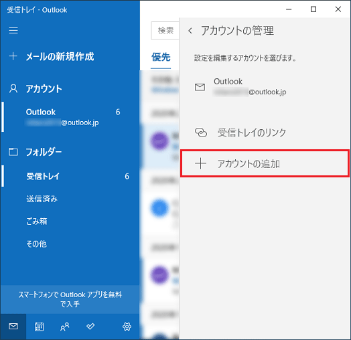Click the envelope icon next to Outlook account

click(200, 87)
